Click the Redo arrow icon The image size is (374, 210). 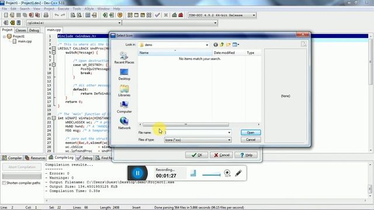[63, 15]
